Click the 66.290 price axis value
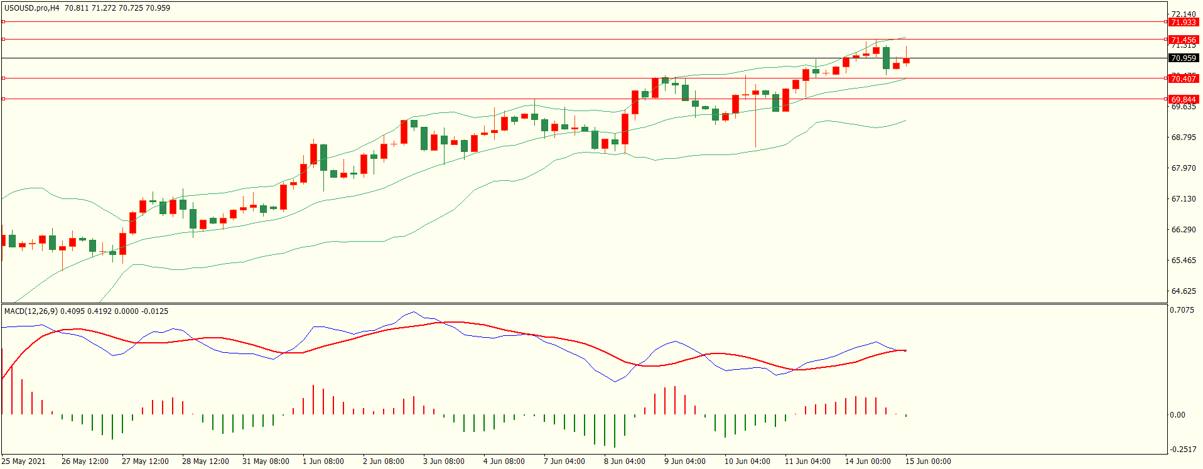The image size is (1203, 469). click(x=1184, y=229)
